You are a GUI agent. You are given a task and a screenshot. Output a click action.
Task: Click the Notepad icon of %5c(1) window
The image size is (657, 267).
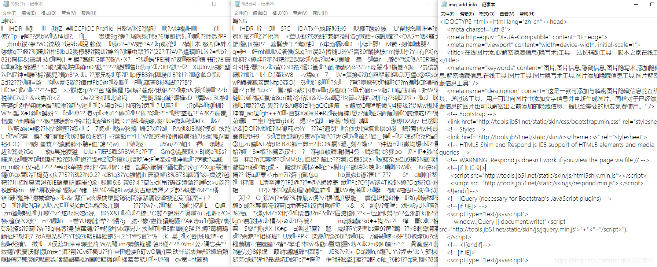[x=5, y=4]
